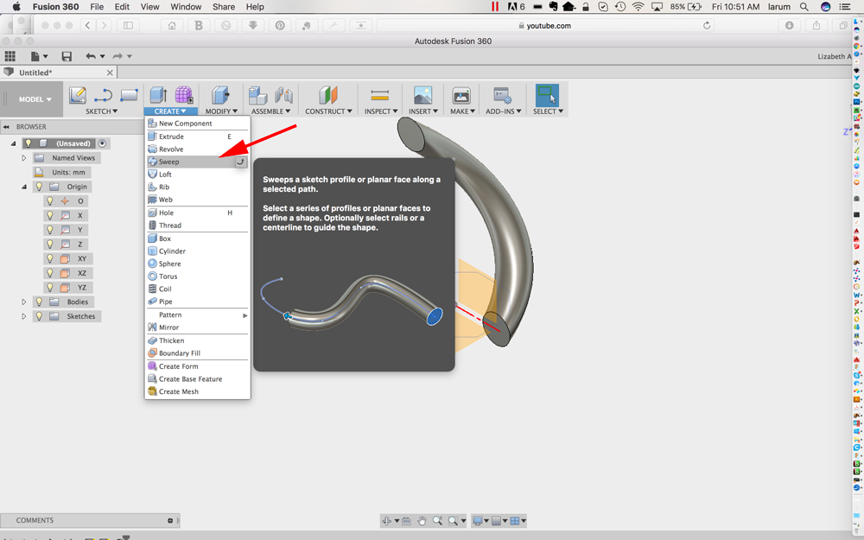Screen dimensions: 864x540
Task: Expand the Bodies folder
Action: 23,302
